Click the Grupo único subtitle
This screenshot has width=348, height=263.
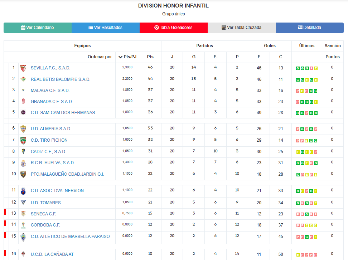(x=173, y=14)
